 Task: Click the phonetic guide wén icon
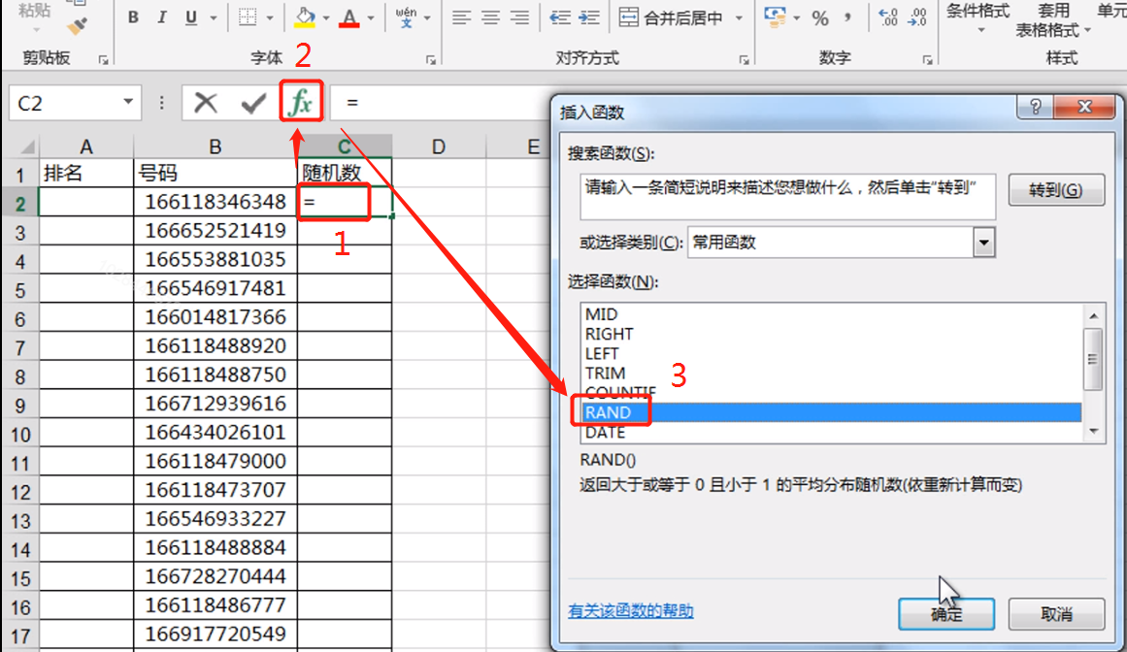406,17
